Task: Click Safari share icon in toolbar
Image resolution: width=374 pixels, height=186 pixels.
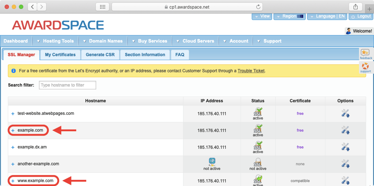Action: pos(355,7)
